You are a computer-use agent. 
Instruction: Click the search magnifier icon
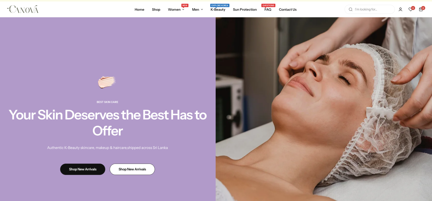coord(351,10)
